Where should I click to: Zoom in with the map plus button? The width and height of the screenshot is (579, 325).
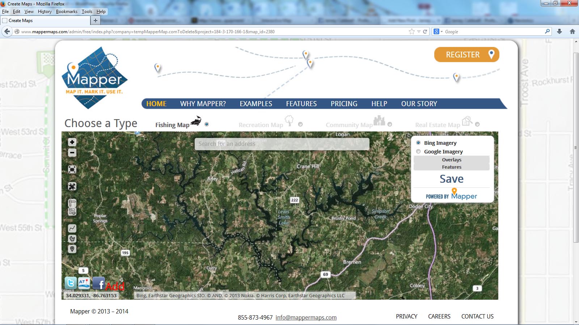[72, 142]
